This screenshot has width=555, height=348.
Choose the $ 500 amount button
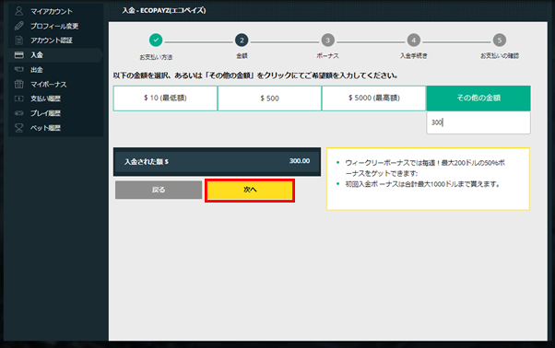tap(270, 99)
